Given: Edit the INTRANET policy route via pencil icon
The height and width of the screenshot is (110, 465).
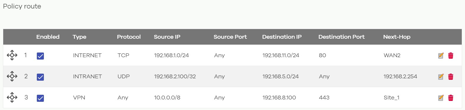Looking at the screenshot, I should [x=441, y=77].
